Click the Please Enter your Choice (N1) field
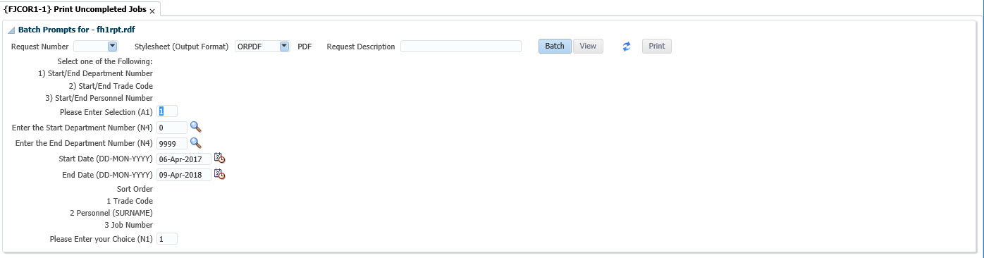This screenshot has height=258, width=984. pos(167,239)
